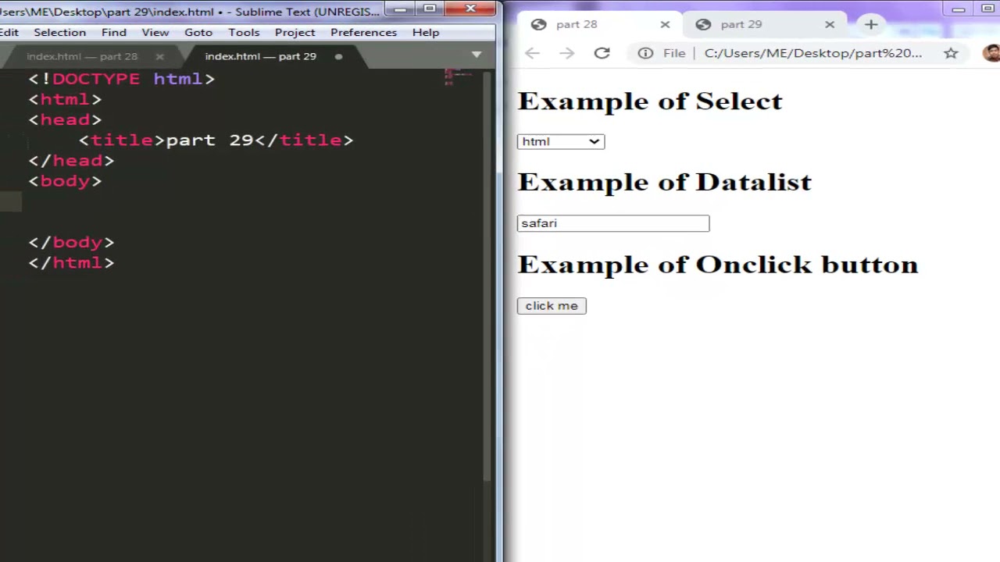Go forward in browser history
The image size is (1000, 562).
tap(567, 53)
